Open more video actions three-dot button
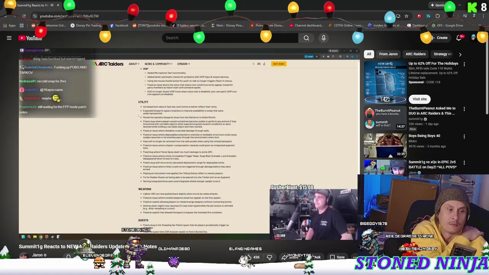 pyautogui.click(x=355, y=257)
